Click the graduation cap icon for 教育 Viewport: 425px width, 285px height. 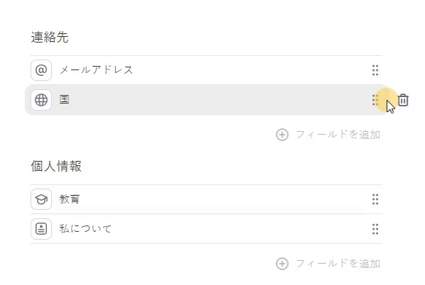41,199
